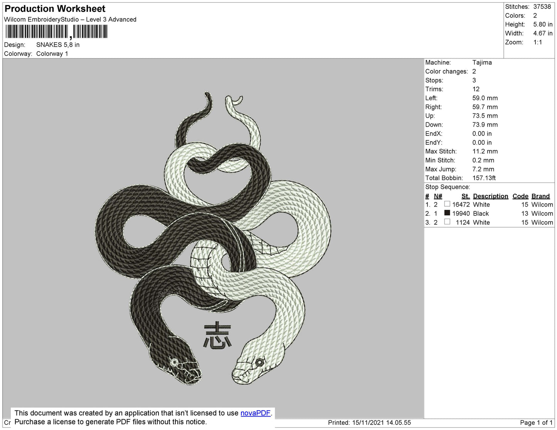Click the Stitches value 37538

pyautogui.click(x=542, y=7)
